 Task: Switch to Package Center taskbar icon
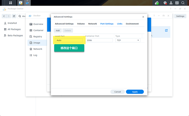coord(21,3)
